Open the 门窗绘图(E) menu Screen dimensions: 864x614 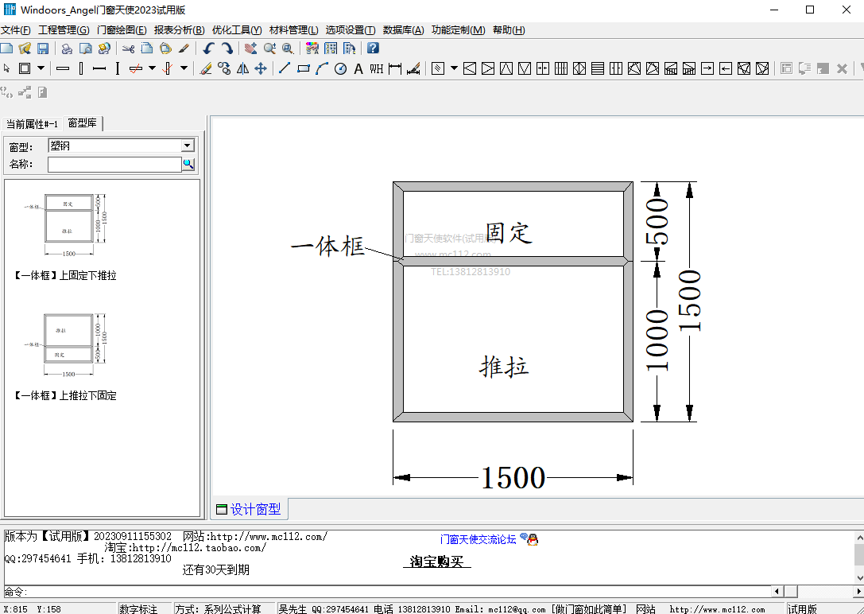tap(122, 30)
